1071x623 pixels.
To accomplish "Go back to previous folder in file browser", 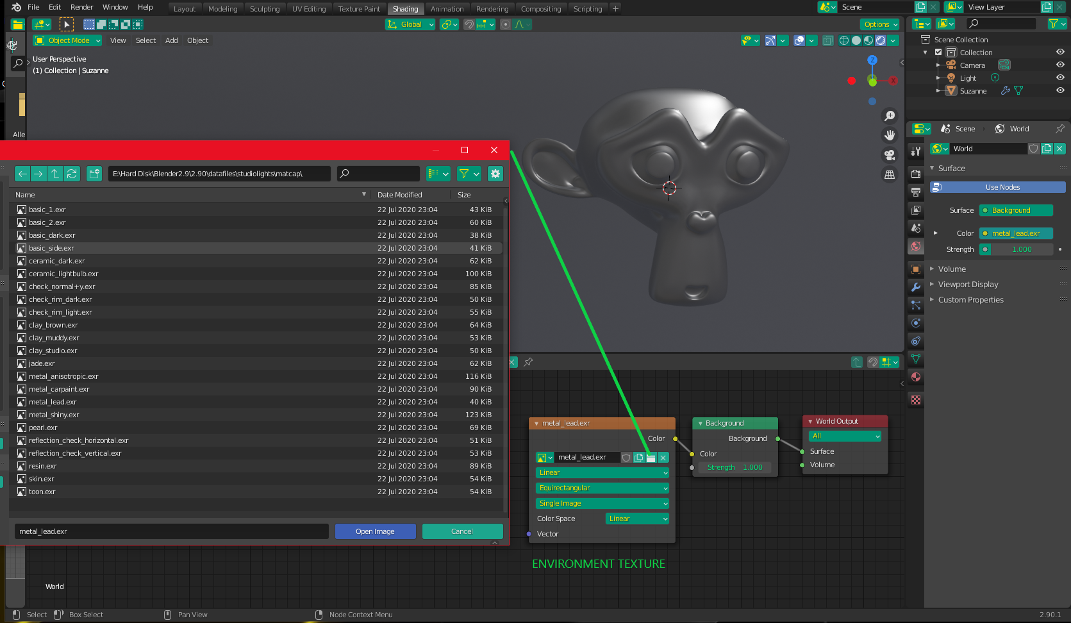I will click(22, 174).
